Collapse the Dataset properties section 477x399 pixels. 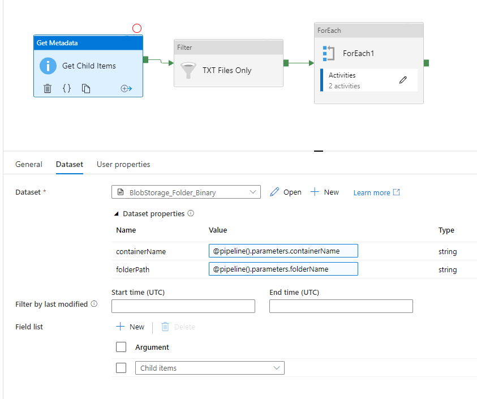[x=118, y=213]
